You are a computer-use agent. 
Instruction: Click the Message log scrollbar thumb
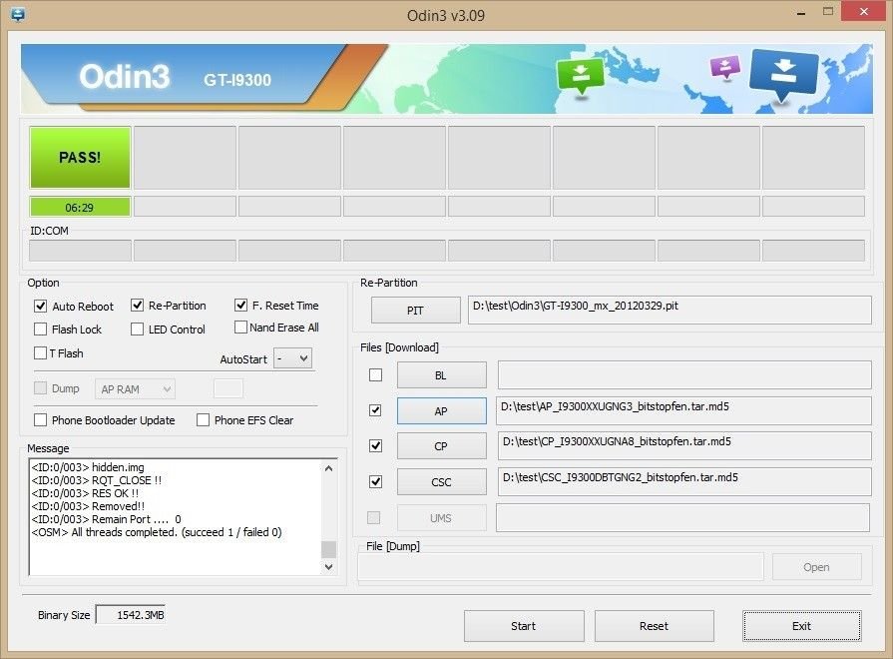(328, 549)
